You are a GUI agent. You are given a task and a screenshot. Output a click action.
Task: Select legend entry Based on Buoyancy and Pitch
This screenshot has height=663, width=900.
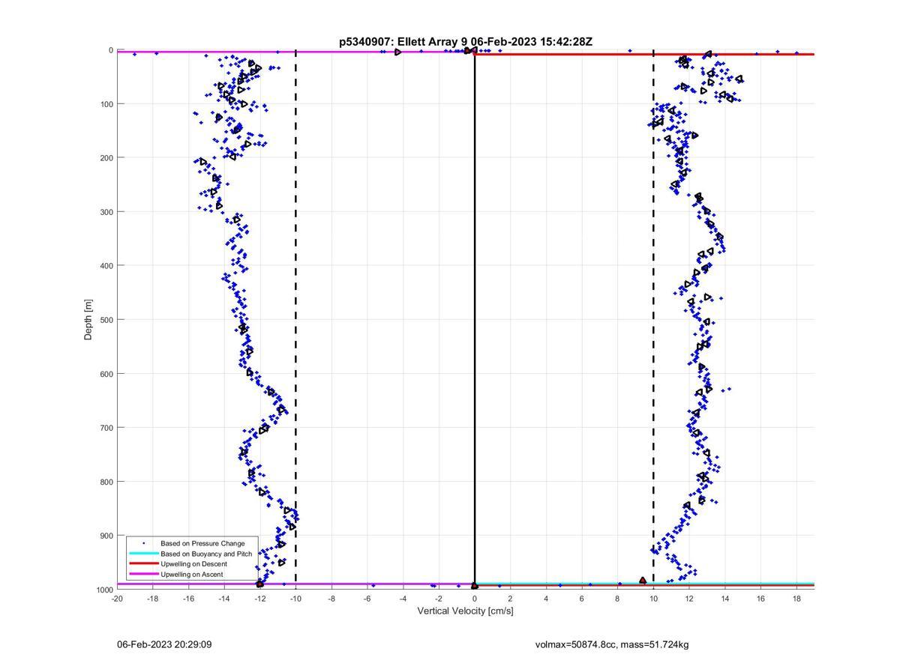[x=206, y=554]
